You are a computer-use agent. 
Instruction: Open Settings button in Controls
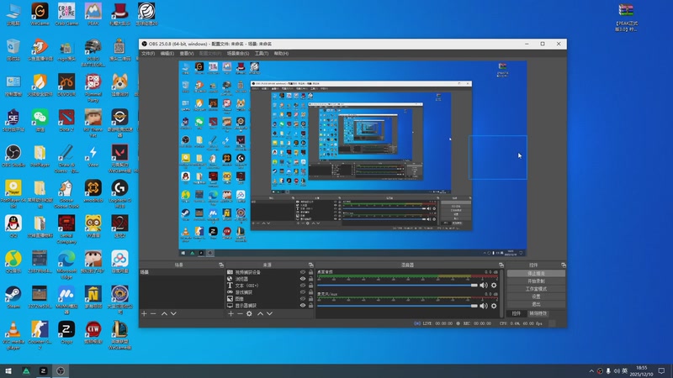pos(536,297)
